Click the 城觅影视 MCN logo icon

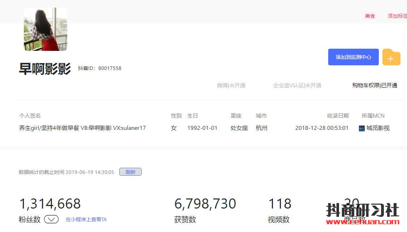tap(361, 128)
